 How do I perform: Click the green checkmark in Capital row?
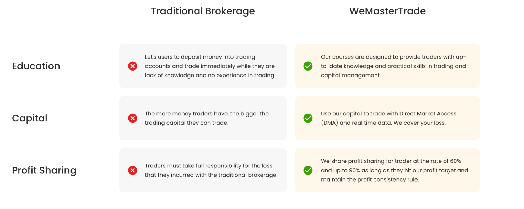pyautogui.click(x=308, y=118)
